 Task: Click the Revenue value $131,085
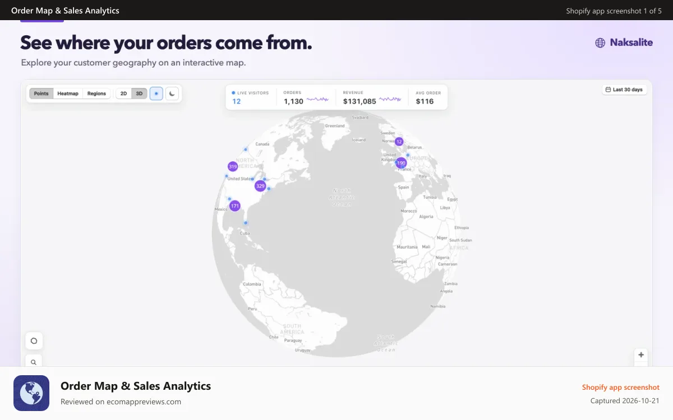click(x=359, y=101)
